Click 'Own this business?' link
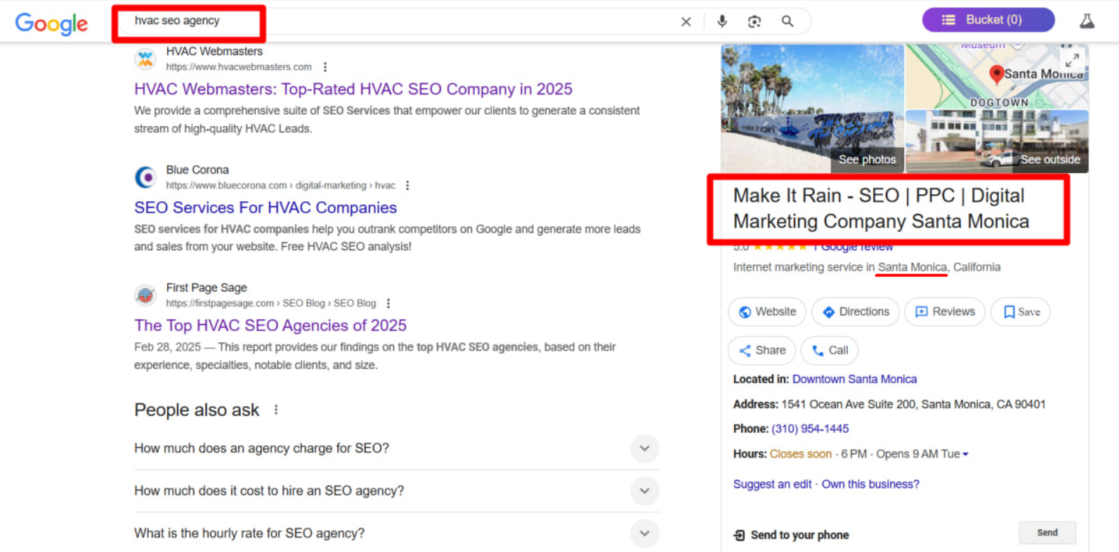This screenshot has width=1119, height=552. click(x=870, y=484)
